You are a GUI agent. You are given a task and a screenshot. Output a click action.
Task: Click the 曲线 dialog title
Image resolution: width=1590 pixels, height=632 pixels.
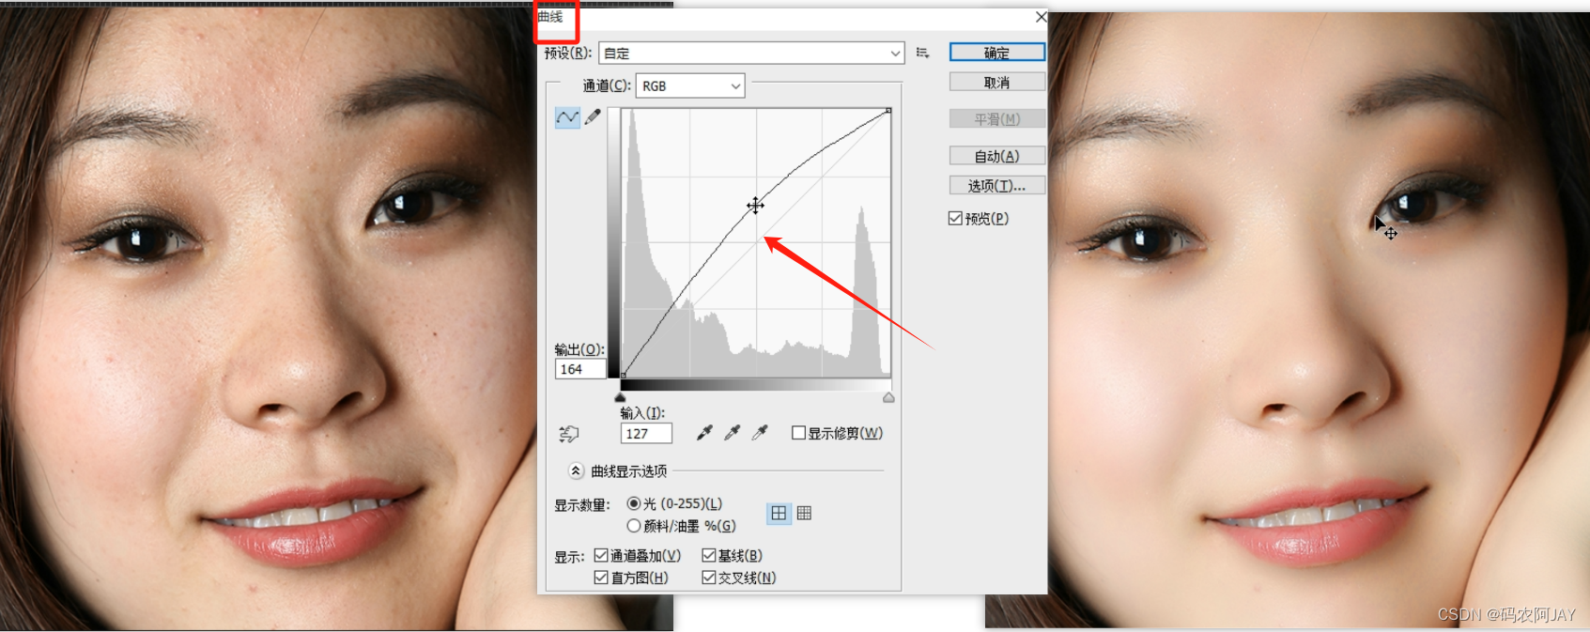click(550, 17)
